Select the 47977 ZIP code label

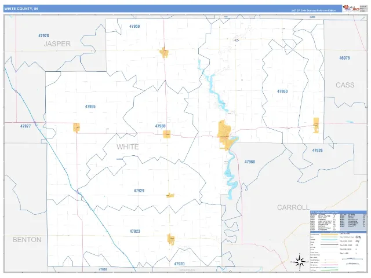pyautogui.click(x=26, y=126)
